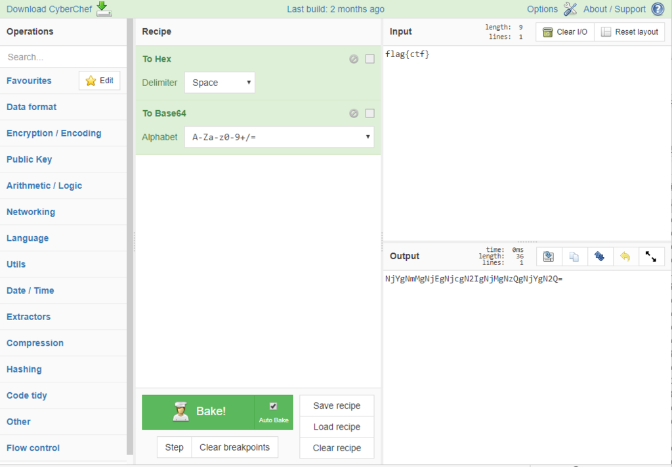Expand the Other operations category
The image size is (672, 467).
64,422
